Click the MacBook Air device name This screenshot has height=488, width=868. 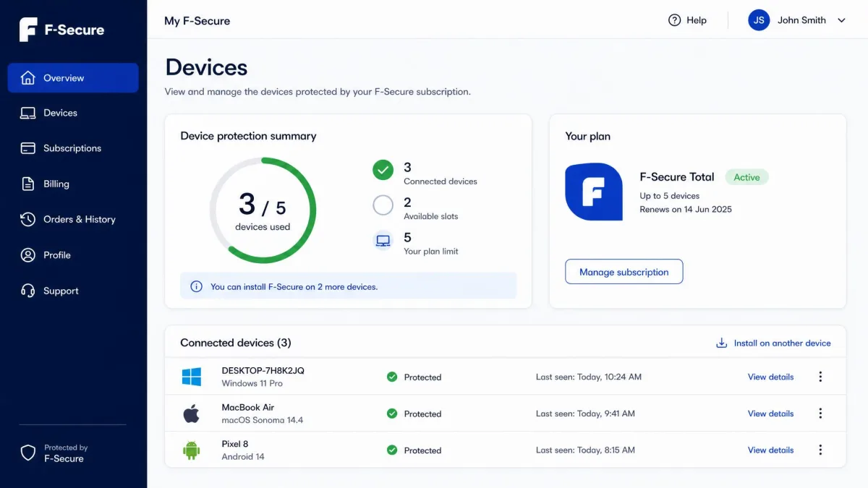[248, 407]
